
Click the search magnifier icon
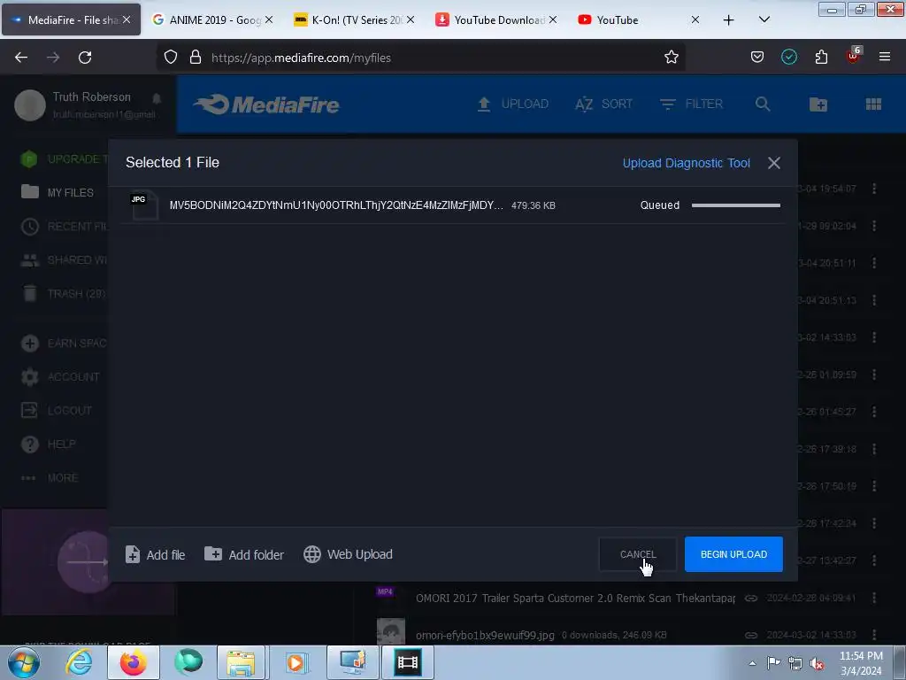point(763,104)
